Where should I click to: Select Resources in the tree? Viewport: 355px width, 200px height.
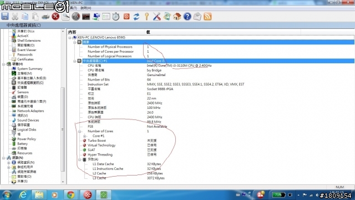pos(24,153)
